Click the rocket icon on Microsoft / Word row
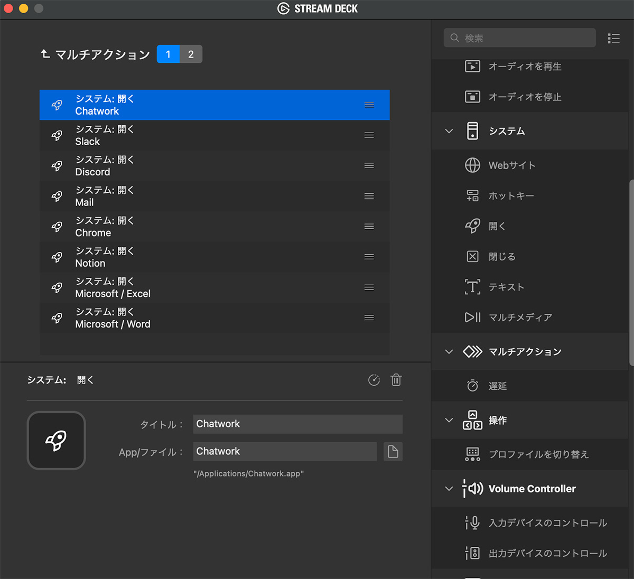Viewport: 634px width, 579px height. 57,317
